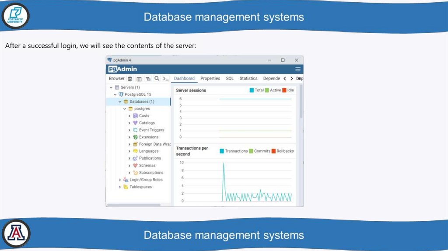Screen dimensions: 448x251
Task: Click the Extensions node icon
Action: 136,137
